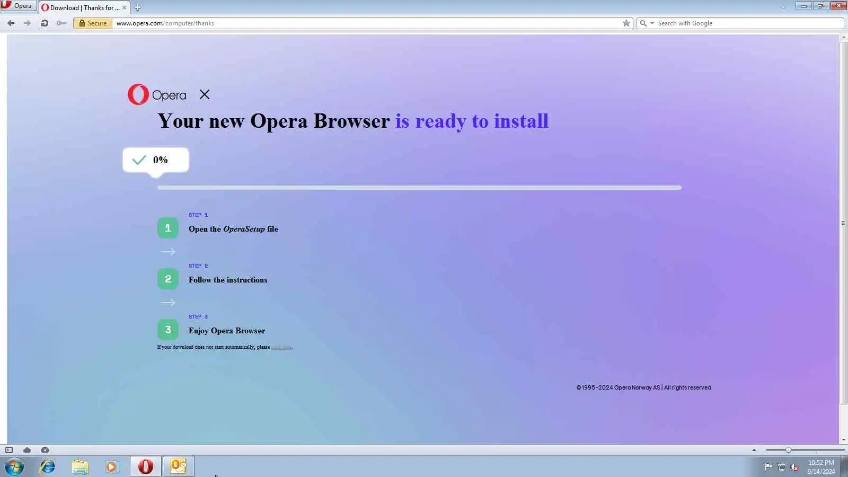Click the Show desktop strip
848x477 pixels.
[x=844, y=467]
